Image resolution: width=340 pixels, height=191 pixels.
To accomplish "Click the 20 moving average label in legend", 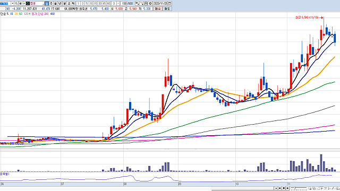I will 16,14.
